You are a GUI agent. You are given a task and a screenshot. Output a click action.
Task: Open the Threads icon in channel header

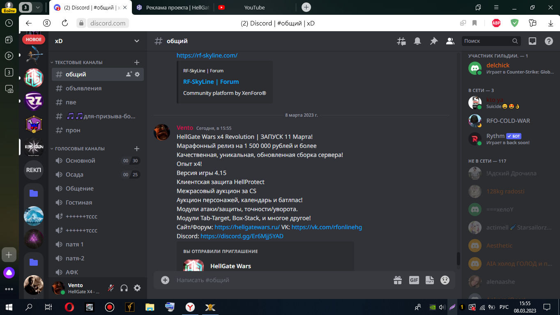(401, 41)
